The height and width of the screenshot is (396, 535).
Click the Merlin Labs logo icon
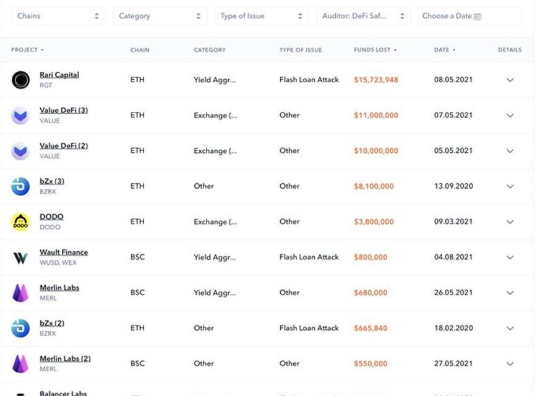coord(20,293)
